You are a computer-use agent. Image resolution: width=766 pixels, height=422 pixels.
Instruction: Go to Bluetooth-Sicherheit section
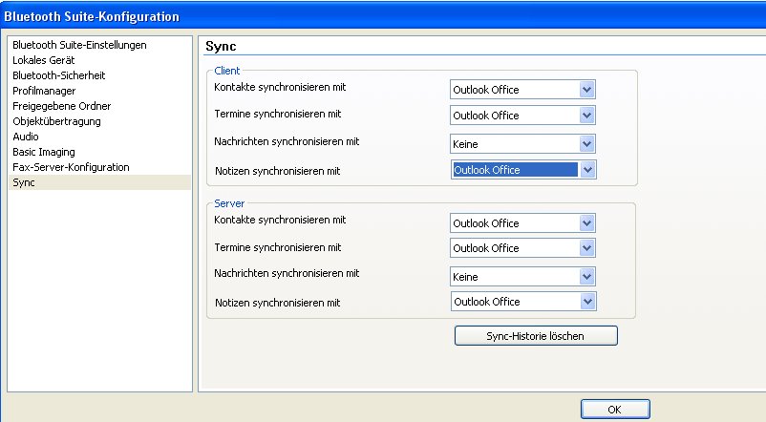coord(59,75)
